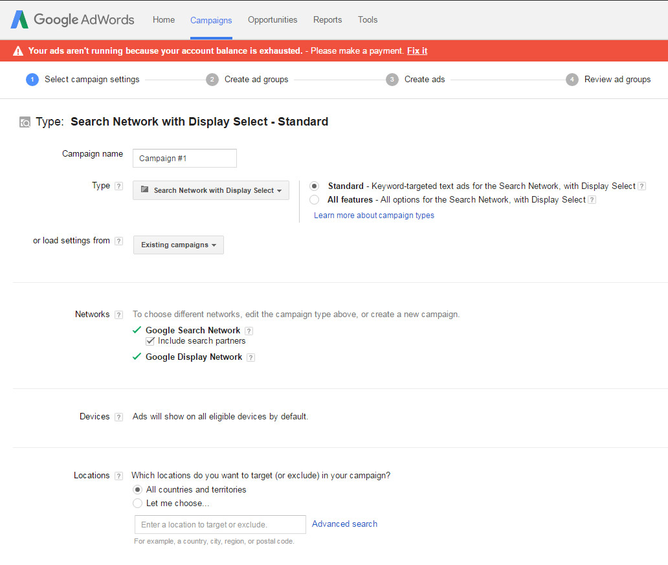Click Google Search Network label
Screen dimensions: 668x565
pyautogui.click(x=193, y=330)
